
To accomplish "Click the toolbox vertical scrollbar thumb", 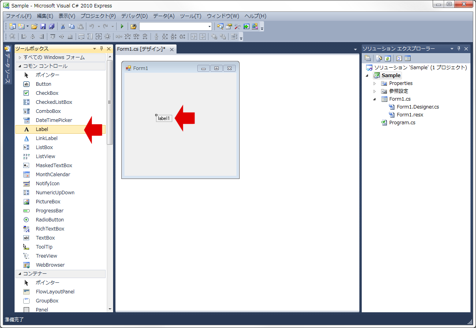I will (x=110, y=102).
